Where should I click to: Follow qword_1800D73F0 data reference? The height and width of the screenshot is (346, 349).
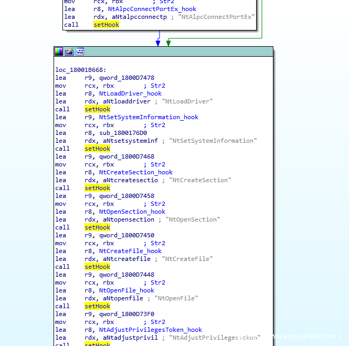126,314
